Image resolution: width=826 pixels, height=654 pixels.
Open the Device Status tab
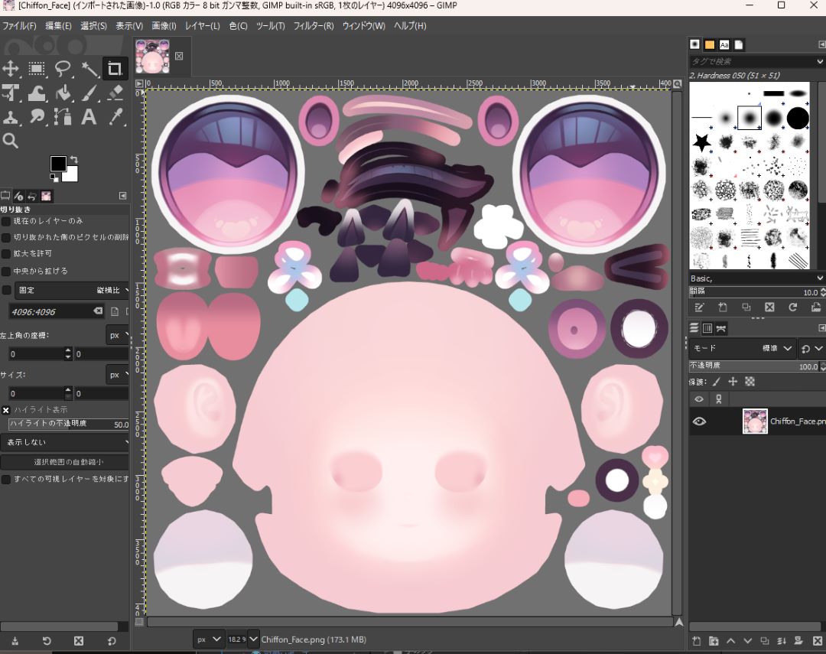pyautogui.click(x=19, y=196)
